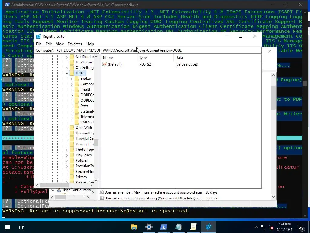
Task: Maximize the PowerShell window
Action: click(287, 5)
